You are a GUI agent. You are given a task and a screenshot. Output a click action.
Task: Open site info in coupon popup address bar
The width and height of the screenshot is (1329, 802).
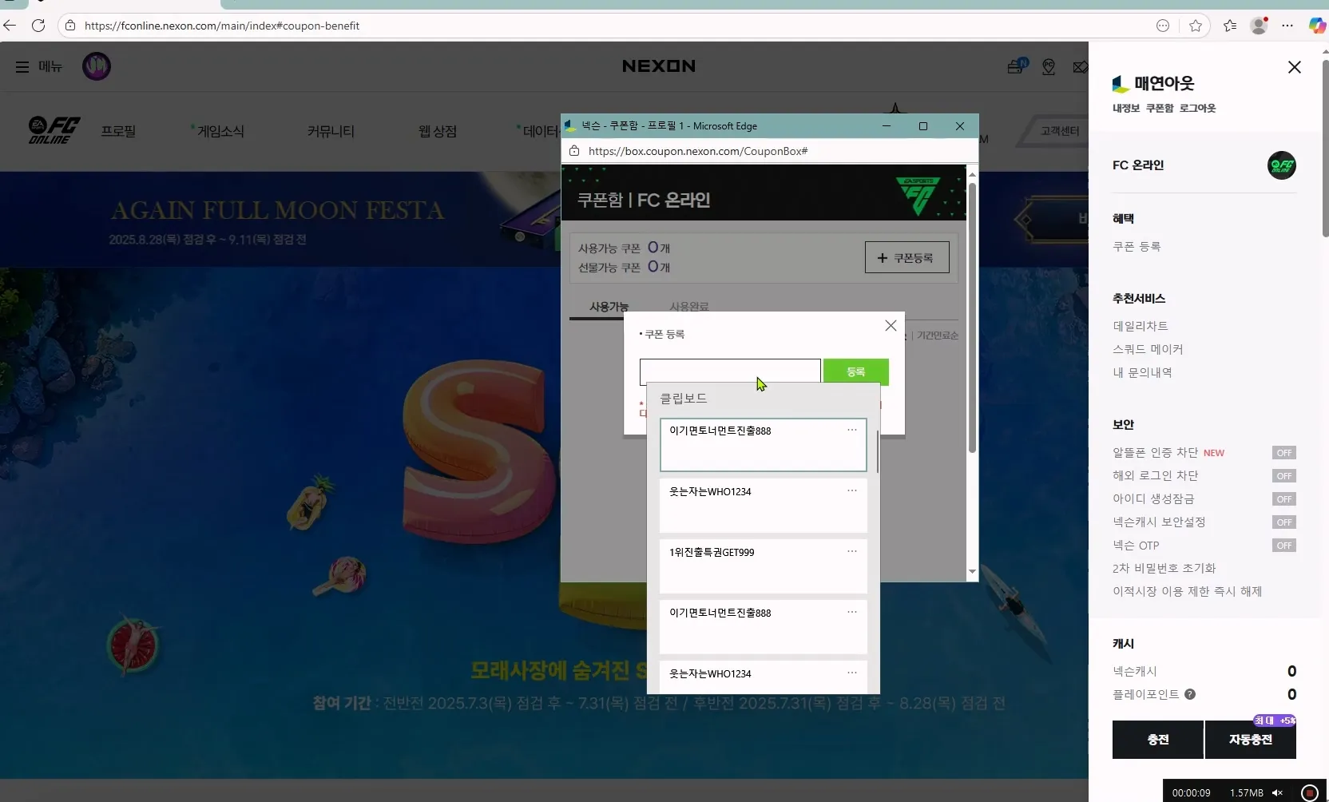[574, 151]
